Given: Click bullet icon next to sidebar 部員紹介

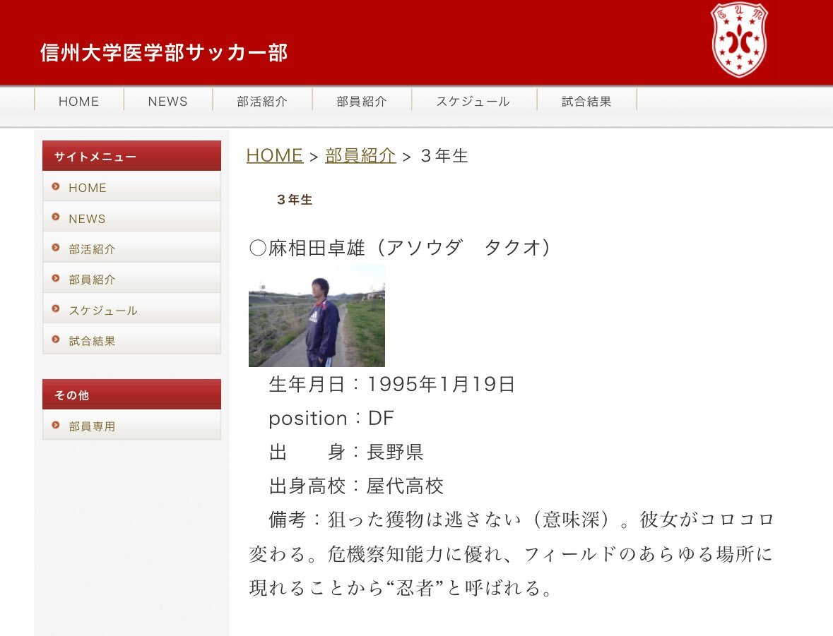Looking at the screenshot, I should (x=56, y=279).
